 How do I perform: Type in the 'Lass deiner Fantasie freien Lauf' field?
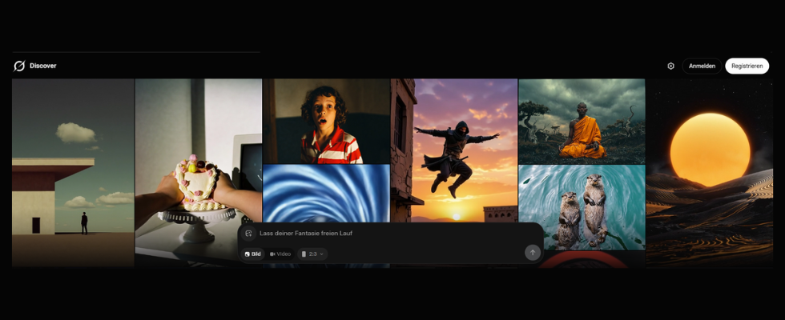384,234
